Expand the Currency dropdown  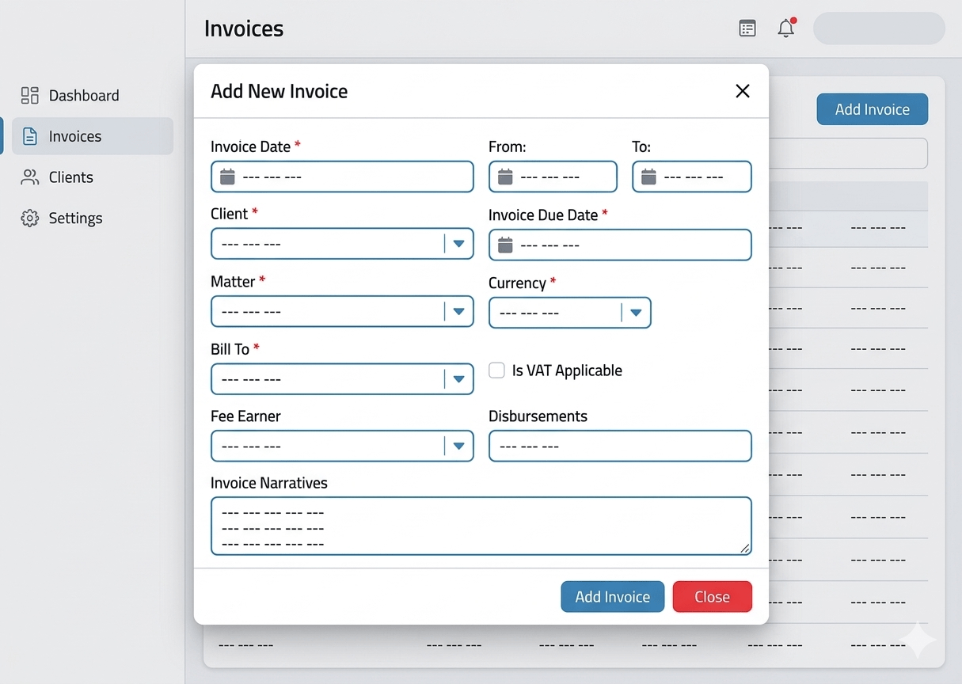635,313
